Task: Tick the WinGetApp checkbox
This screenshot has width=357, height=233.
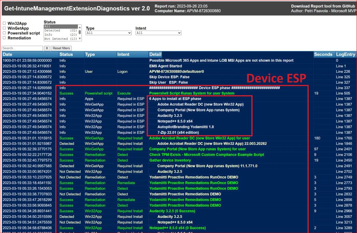Action: [x=4, y=28]
